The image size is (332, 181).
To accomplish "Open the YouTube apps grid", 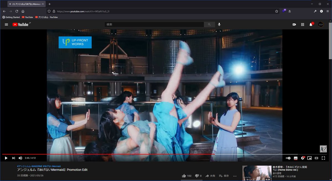I will pos(303,25).
